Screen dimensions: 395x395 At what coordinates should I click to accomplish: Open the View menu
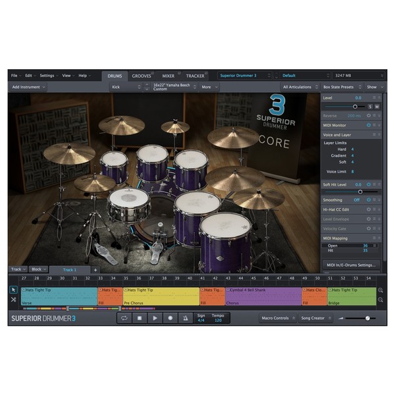(68, 76)
